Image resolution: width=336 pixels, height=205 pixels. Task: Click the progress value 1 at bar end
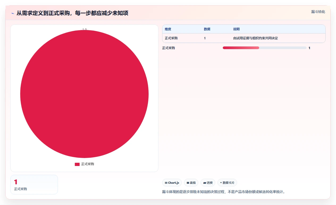click(309, 48)
